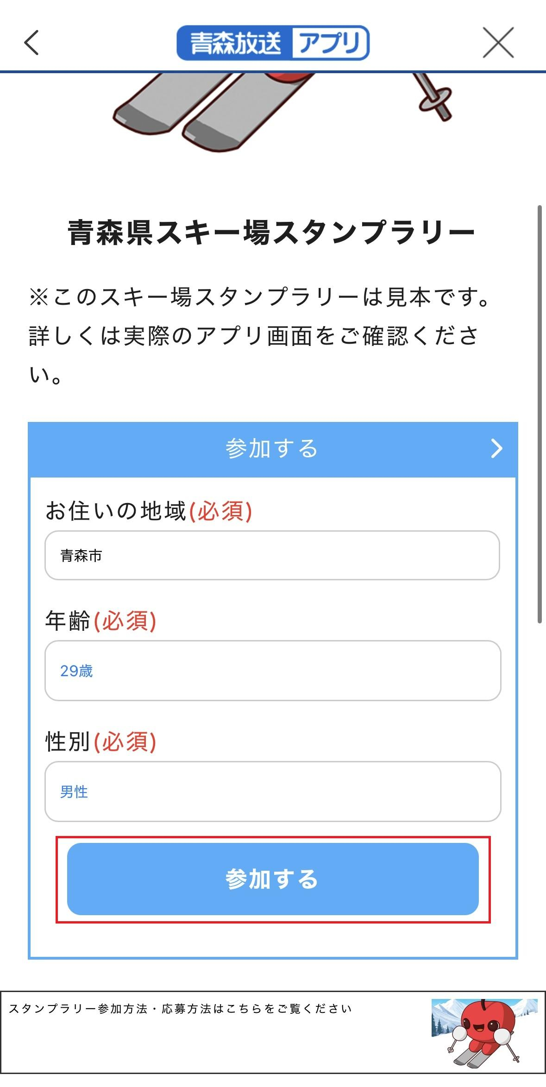
Task: Select the お住いの地域 field showing 青森市
Action: pyautogui.click(x=272, y=555)
